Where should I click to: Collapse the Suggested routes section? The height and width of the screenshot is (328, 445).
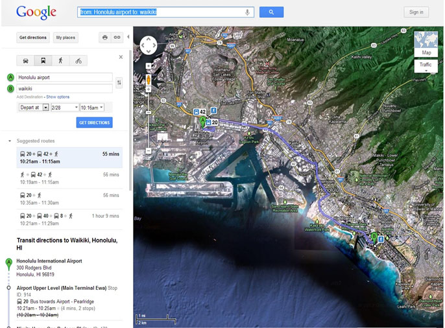(10, 141)
